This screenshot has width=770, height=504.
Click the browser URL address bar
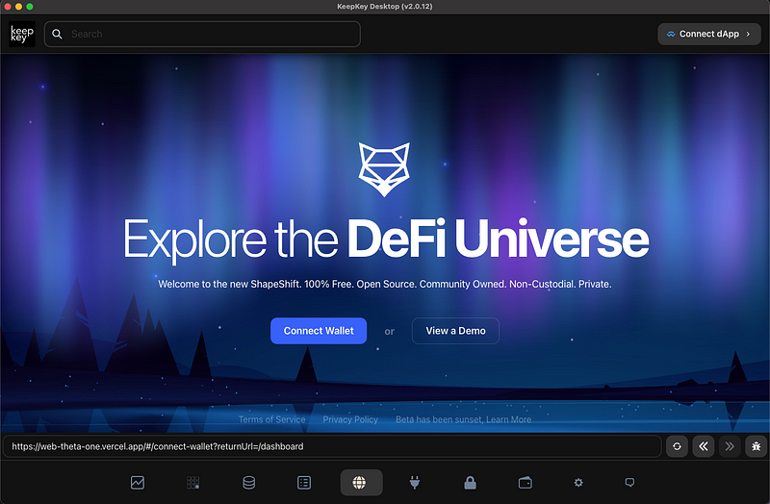[x=332, y=446]
